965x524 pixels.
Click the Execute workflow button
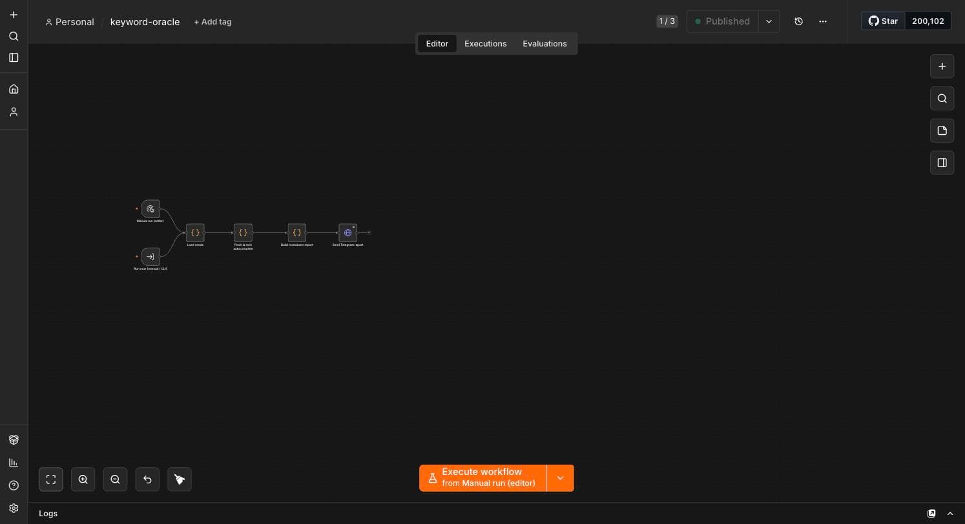482,478
